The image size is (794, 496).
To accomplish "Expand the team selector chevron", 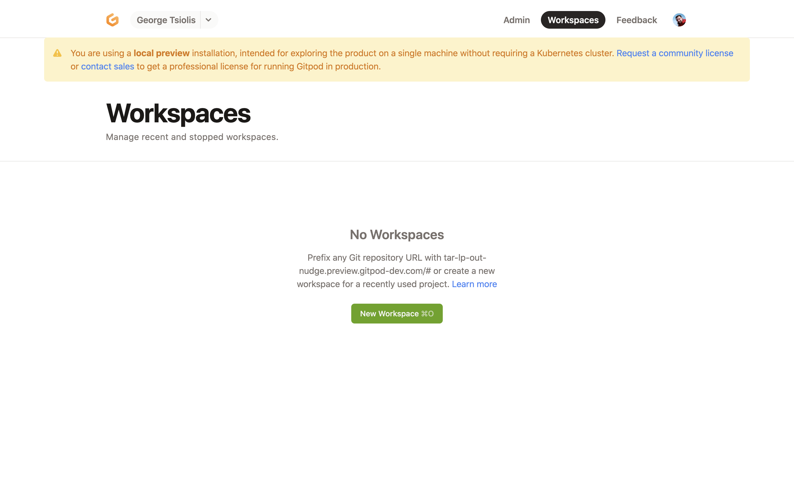I will tap(209, 20).
